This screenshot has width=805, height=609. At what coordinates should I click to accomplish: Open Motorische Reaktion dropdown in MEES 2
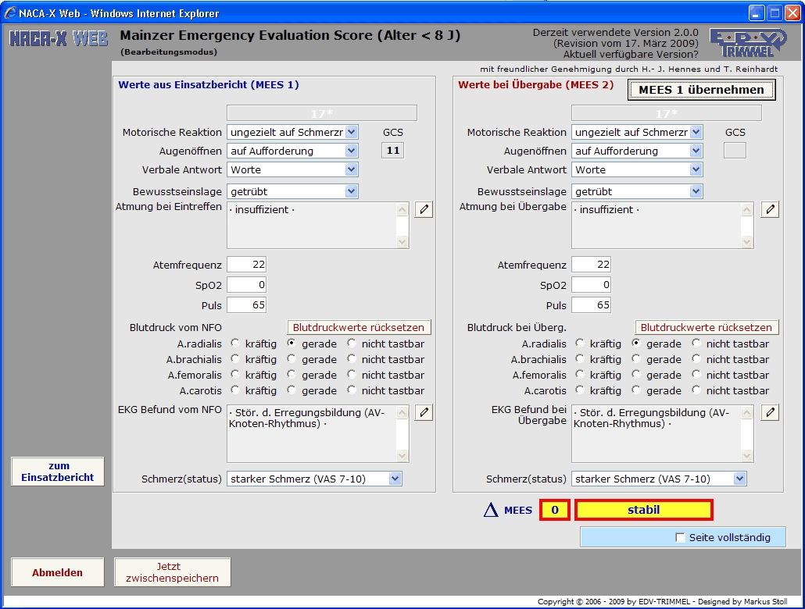(x=637, y=133)
